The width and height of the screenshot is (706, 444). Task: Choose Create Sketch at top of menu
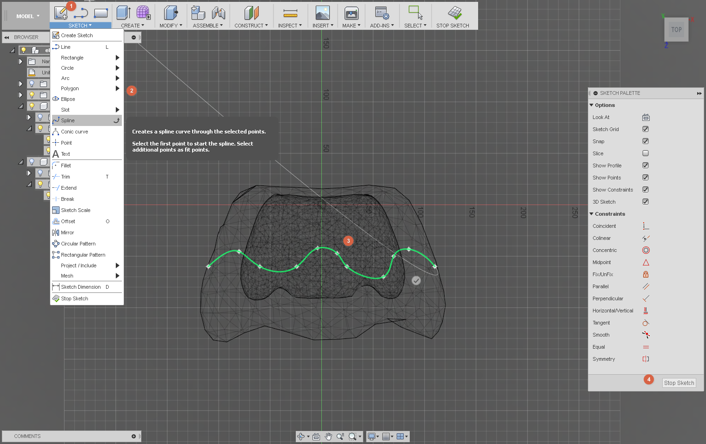click(87, 35)
